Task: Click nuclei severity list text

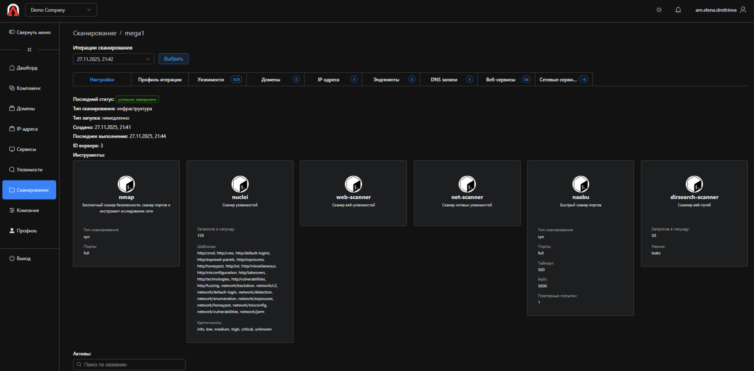Action: [234, 329]
